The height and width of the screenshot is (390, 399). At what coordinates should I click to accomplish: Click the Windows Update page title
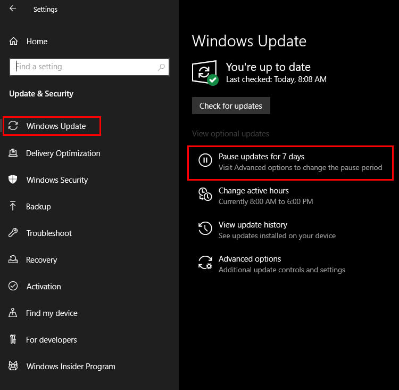pos(249,42)
